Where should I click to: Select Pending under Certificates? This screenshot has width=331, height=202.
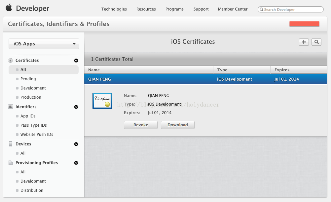(x=28, y=79)
